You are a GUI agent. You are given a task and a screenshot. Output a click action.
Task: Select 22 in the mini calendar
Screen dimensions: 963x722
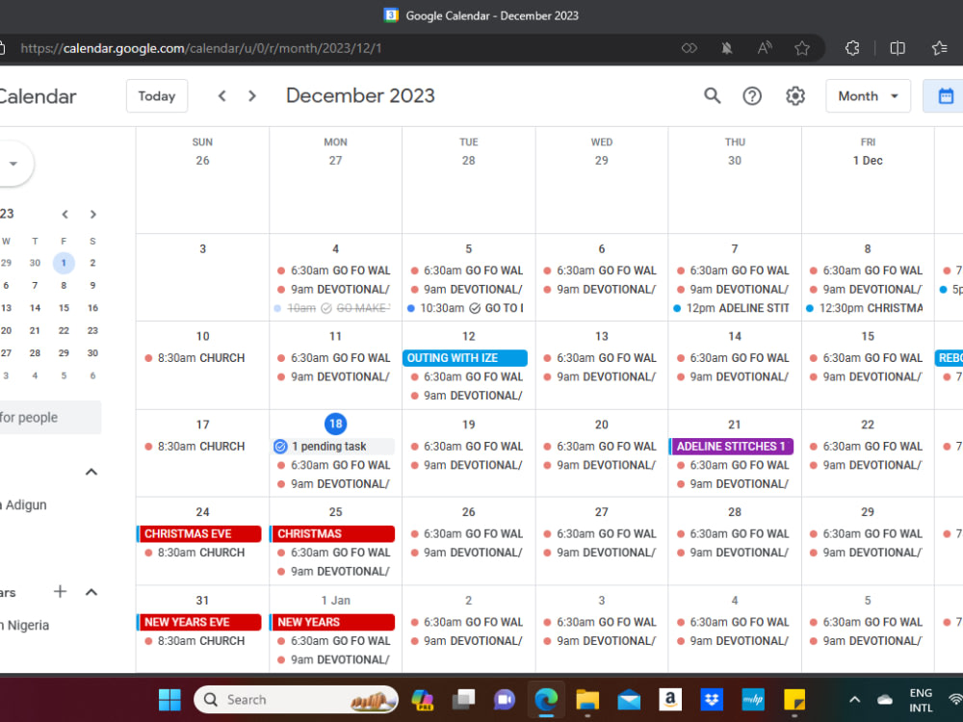point(64,330)
